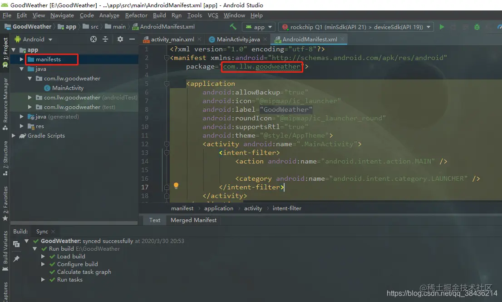This screenshot has width=502, height=302.
Task: Expand the res folder
Action: (x=21, y=126)
